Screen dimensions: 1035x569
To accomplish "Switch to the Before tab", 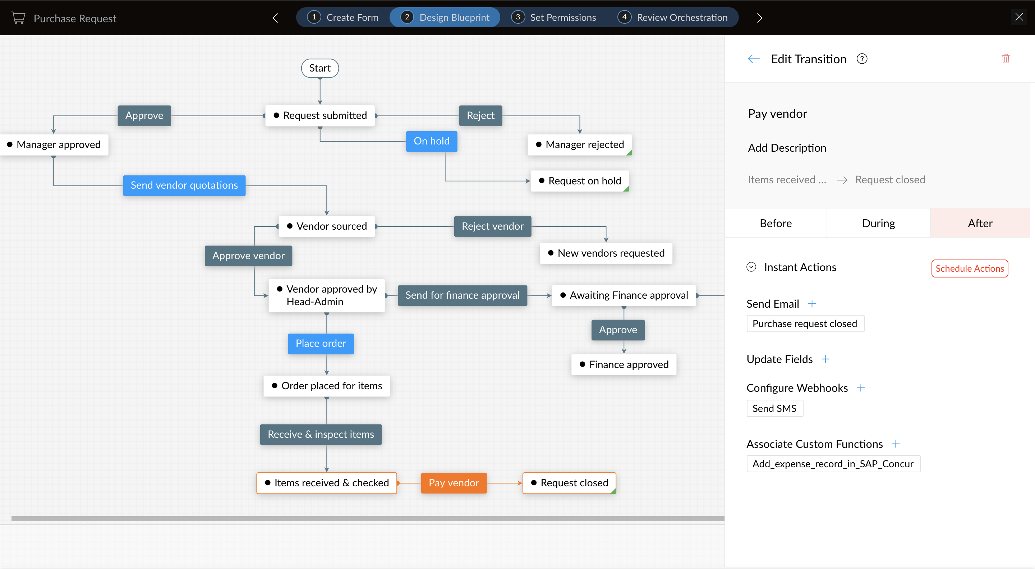I will click(776, 223).
